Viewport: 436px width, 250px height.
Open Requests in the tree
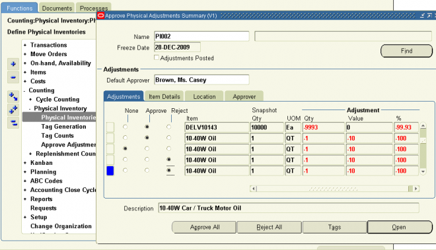click(x=44, y=208)
